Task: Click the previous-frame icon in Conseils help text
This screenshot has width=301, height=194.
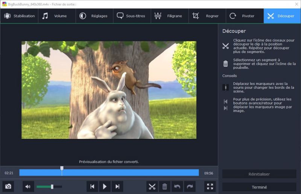Action: coord(225,102)
